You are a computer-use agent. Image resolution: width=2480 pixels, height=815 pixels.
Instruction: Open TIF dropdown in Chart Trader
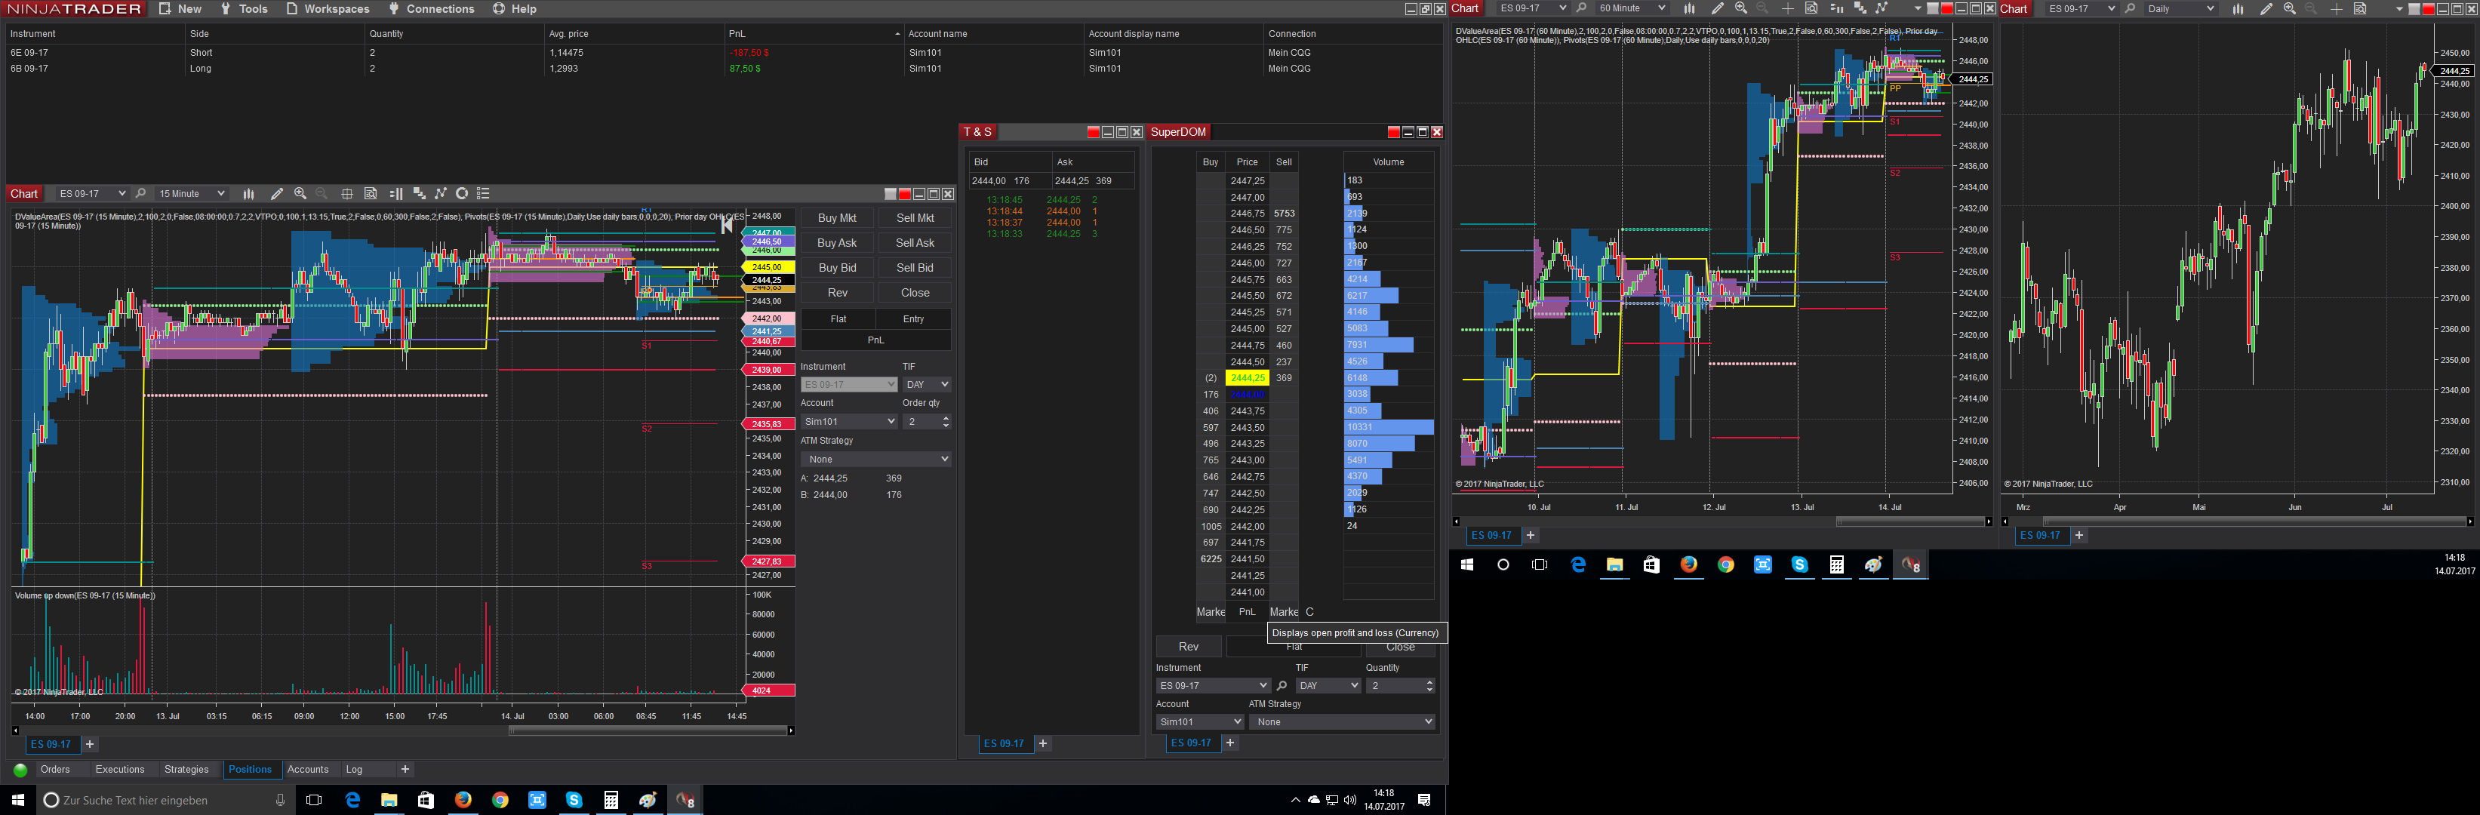(x=927, y=385)
